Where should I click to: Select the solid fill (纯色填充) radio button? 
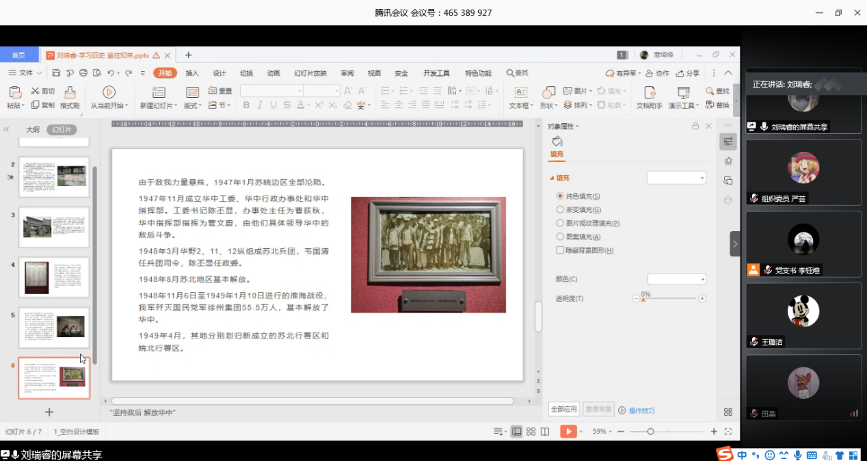pyautogui.click(x=561, y=196)
